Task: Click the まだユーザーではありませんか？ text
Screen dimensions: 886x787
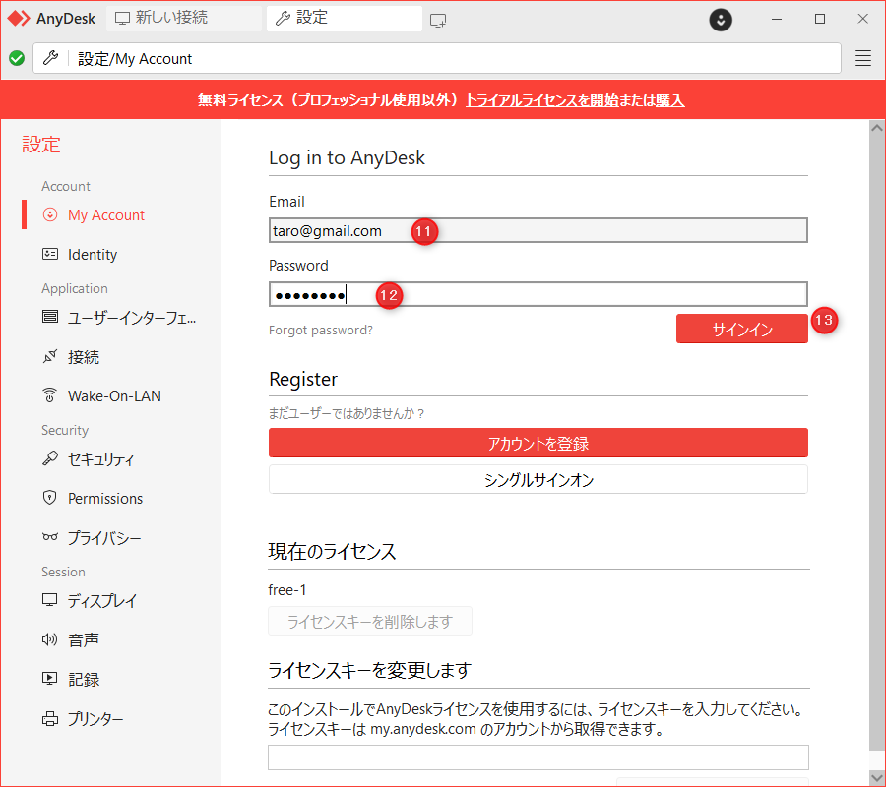Action: 347,413
